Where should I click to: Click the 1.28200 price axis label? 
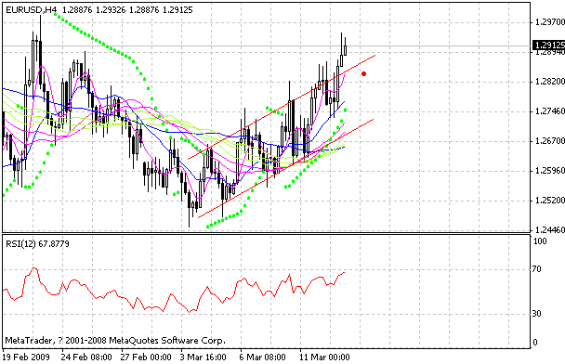pyautogui.click(x=550, y=82)
